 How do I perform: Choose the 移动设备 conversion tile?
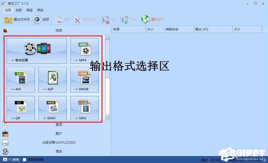(37, 51)
